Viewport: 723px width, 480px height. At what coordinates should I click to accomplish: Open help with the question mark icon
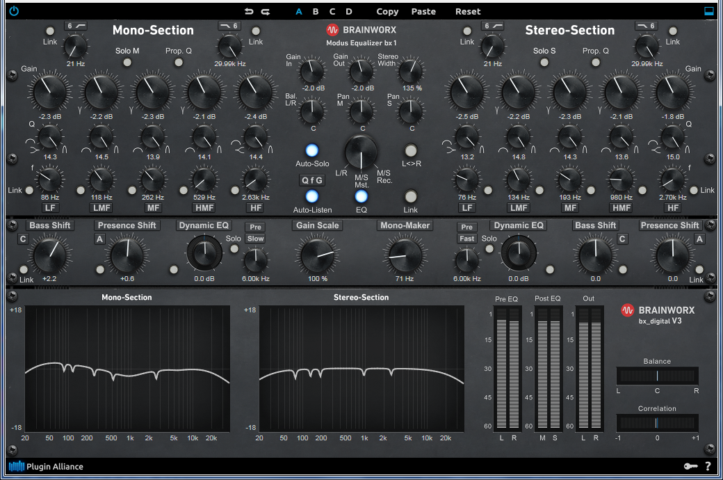coord(708,466)
